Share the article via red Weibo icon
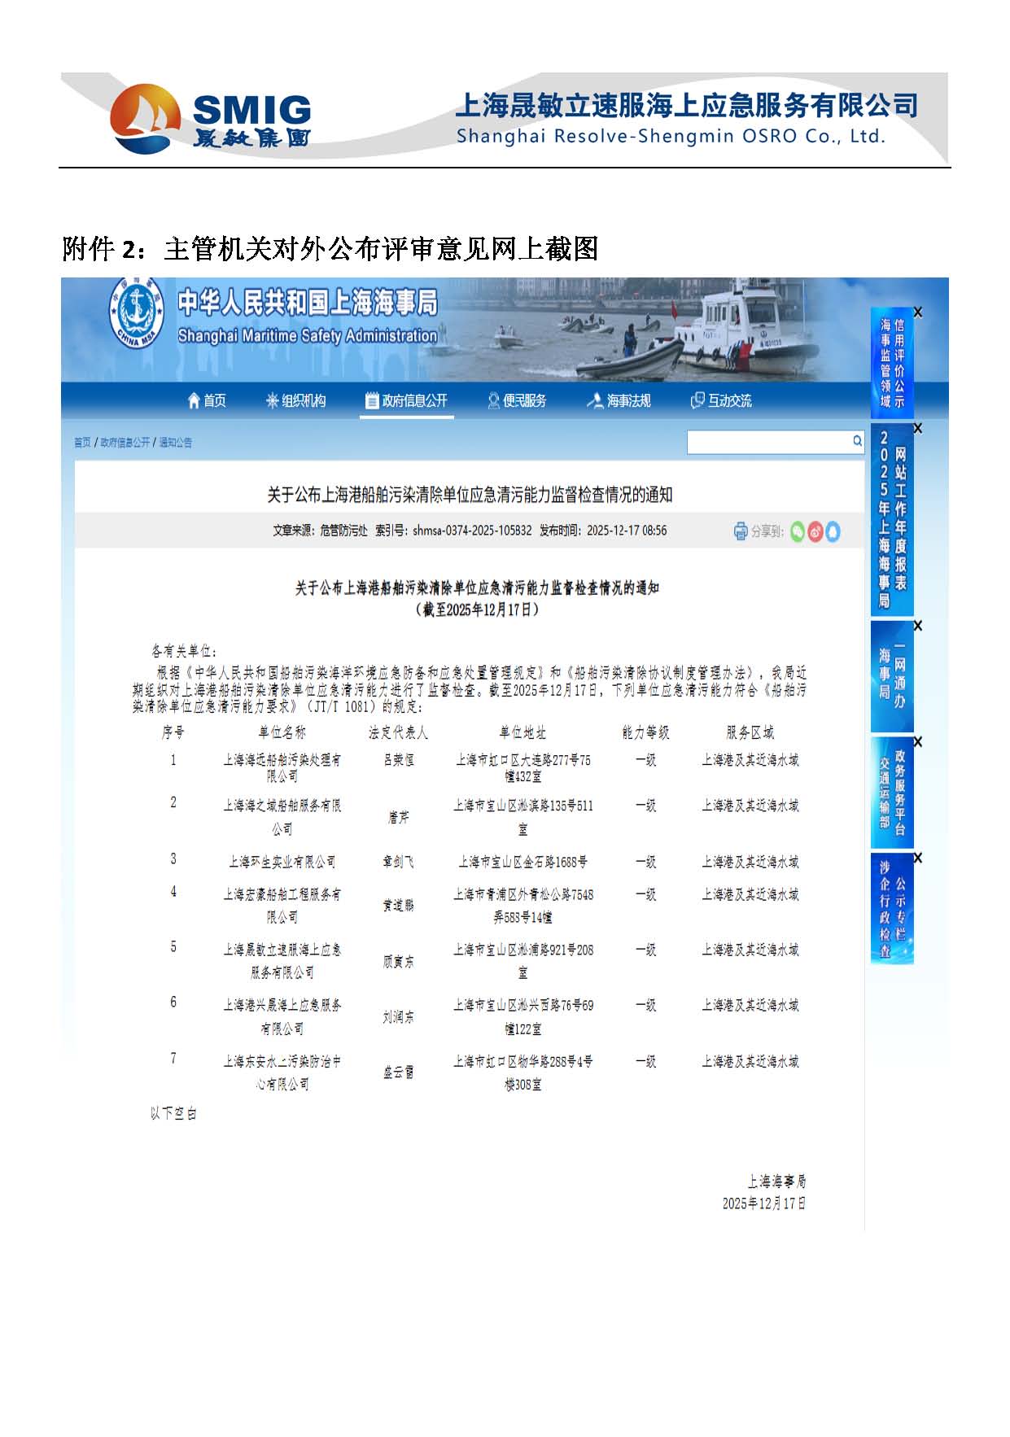The height and width of the screenshot is (1437, 1010). click(x=815, y=531)
